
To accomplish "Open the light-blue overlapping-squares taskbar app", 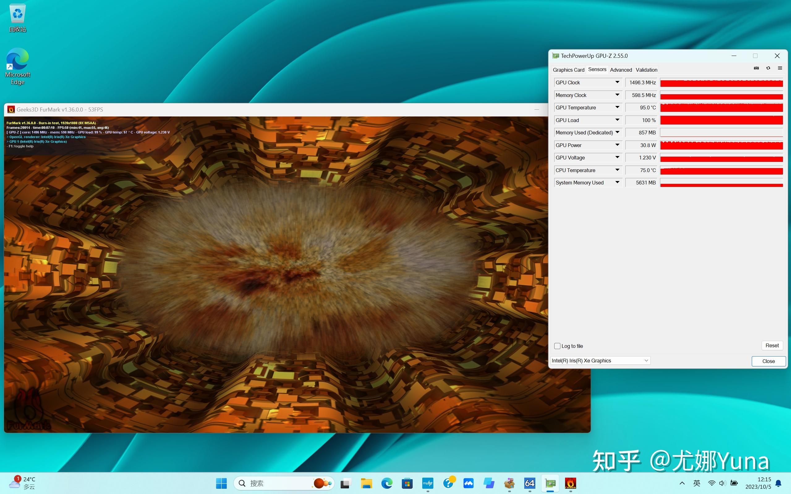I will pyautogui.click(x=489, y=483).
